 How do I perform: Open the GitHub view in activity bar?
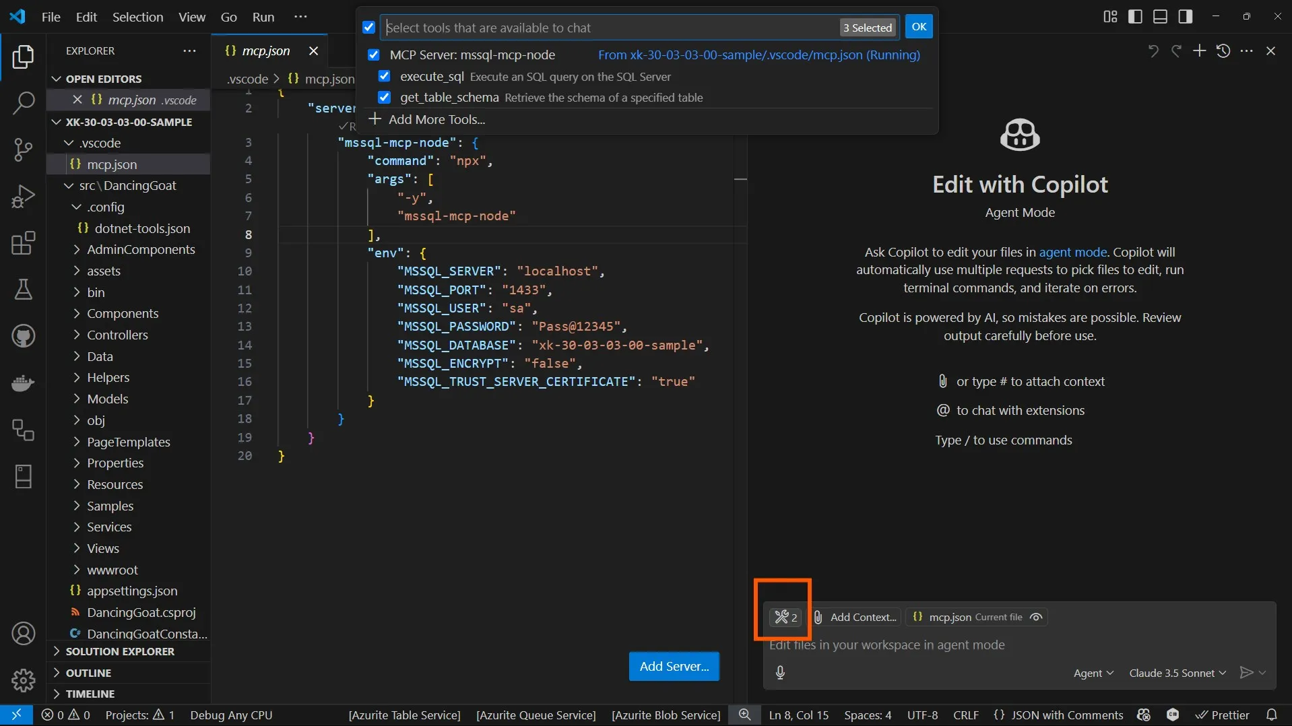tap(23, 336)
